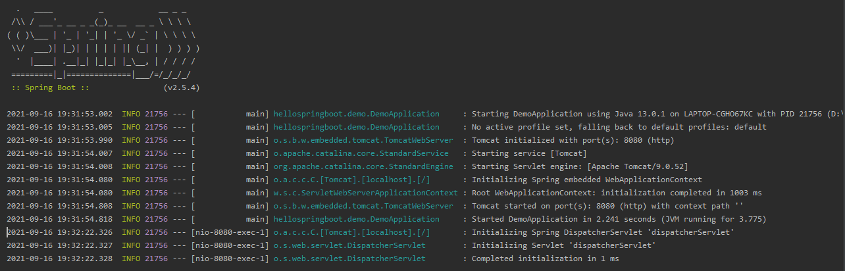Select message 'Starting Servlet engine: [Apache Tomcat/9.0.52]'
845x271 pixels.
[580, 166]
